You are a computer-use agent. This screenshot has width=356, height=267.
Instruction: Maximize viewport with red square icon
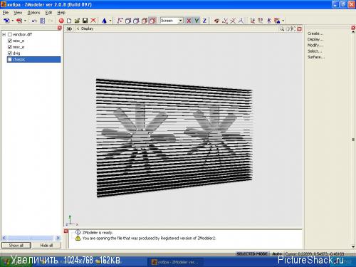point(300,29)
